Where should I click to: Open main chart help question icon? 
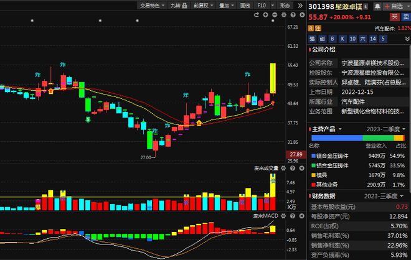(x=293, y=15)
